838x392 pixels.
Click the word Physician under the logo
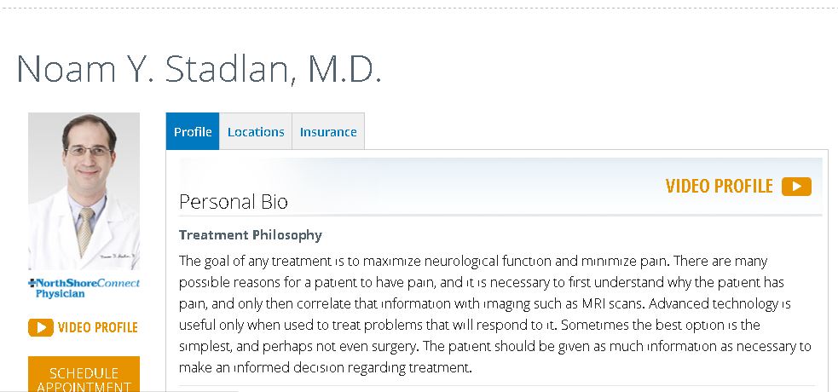click(x=60, y=294)
